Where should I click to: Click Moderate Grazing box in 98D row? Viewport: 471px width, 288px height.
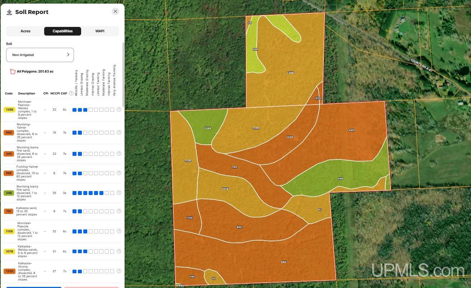point(85,133)
